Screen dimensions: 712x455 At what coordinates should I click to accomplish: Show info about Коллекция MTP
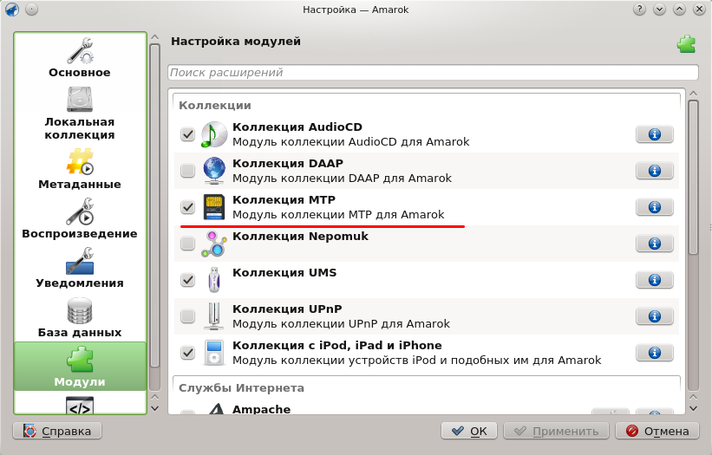[x=655, y=207]
